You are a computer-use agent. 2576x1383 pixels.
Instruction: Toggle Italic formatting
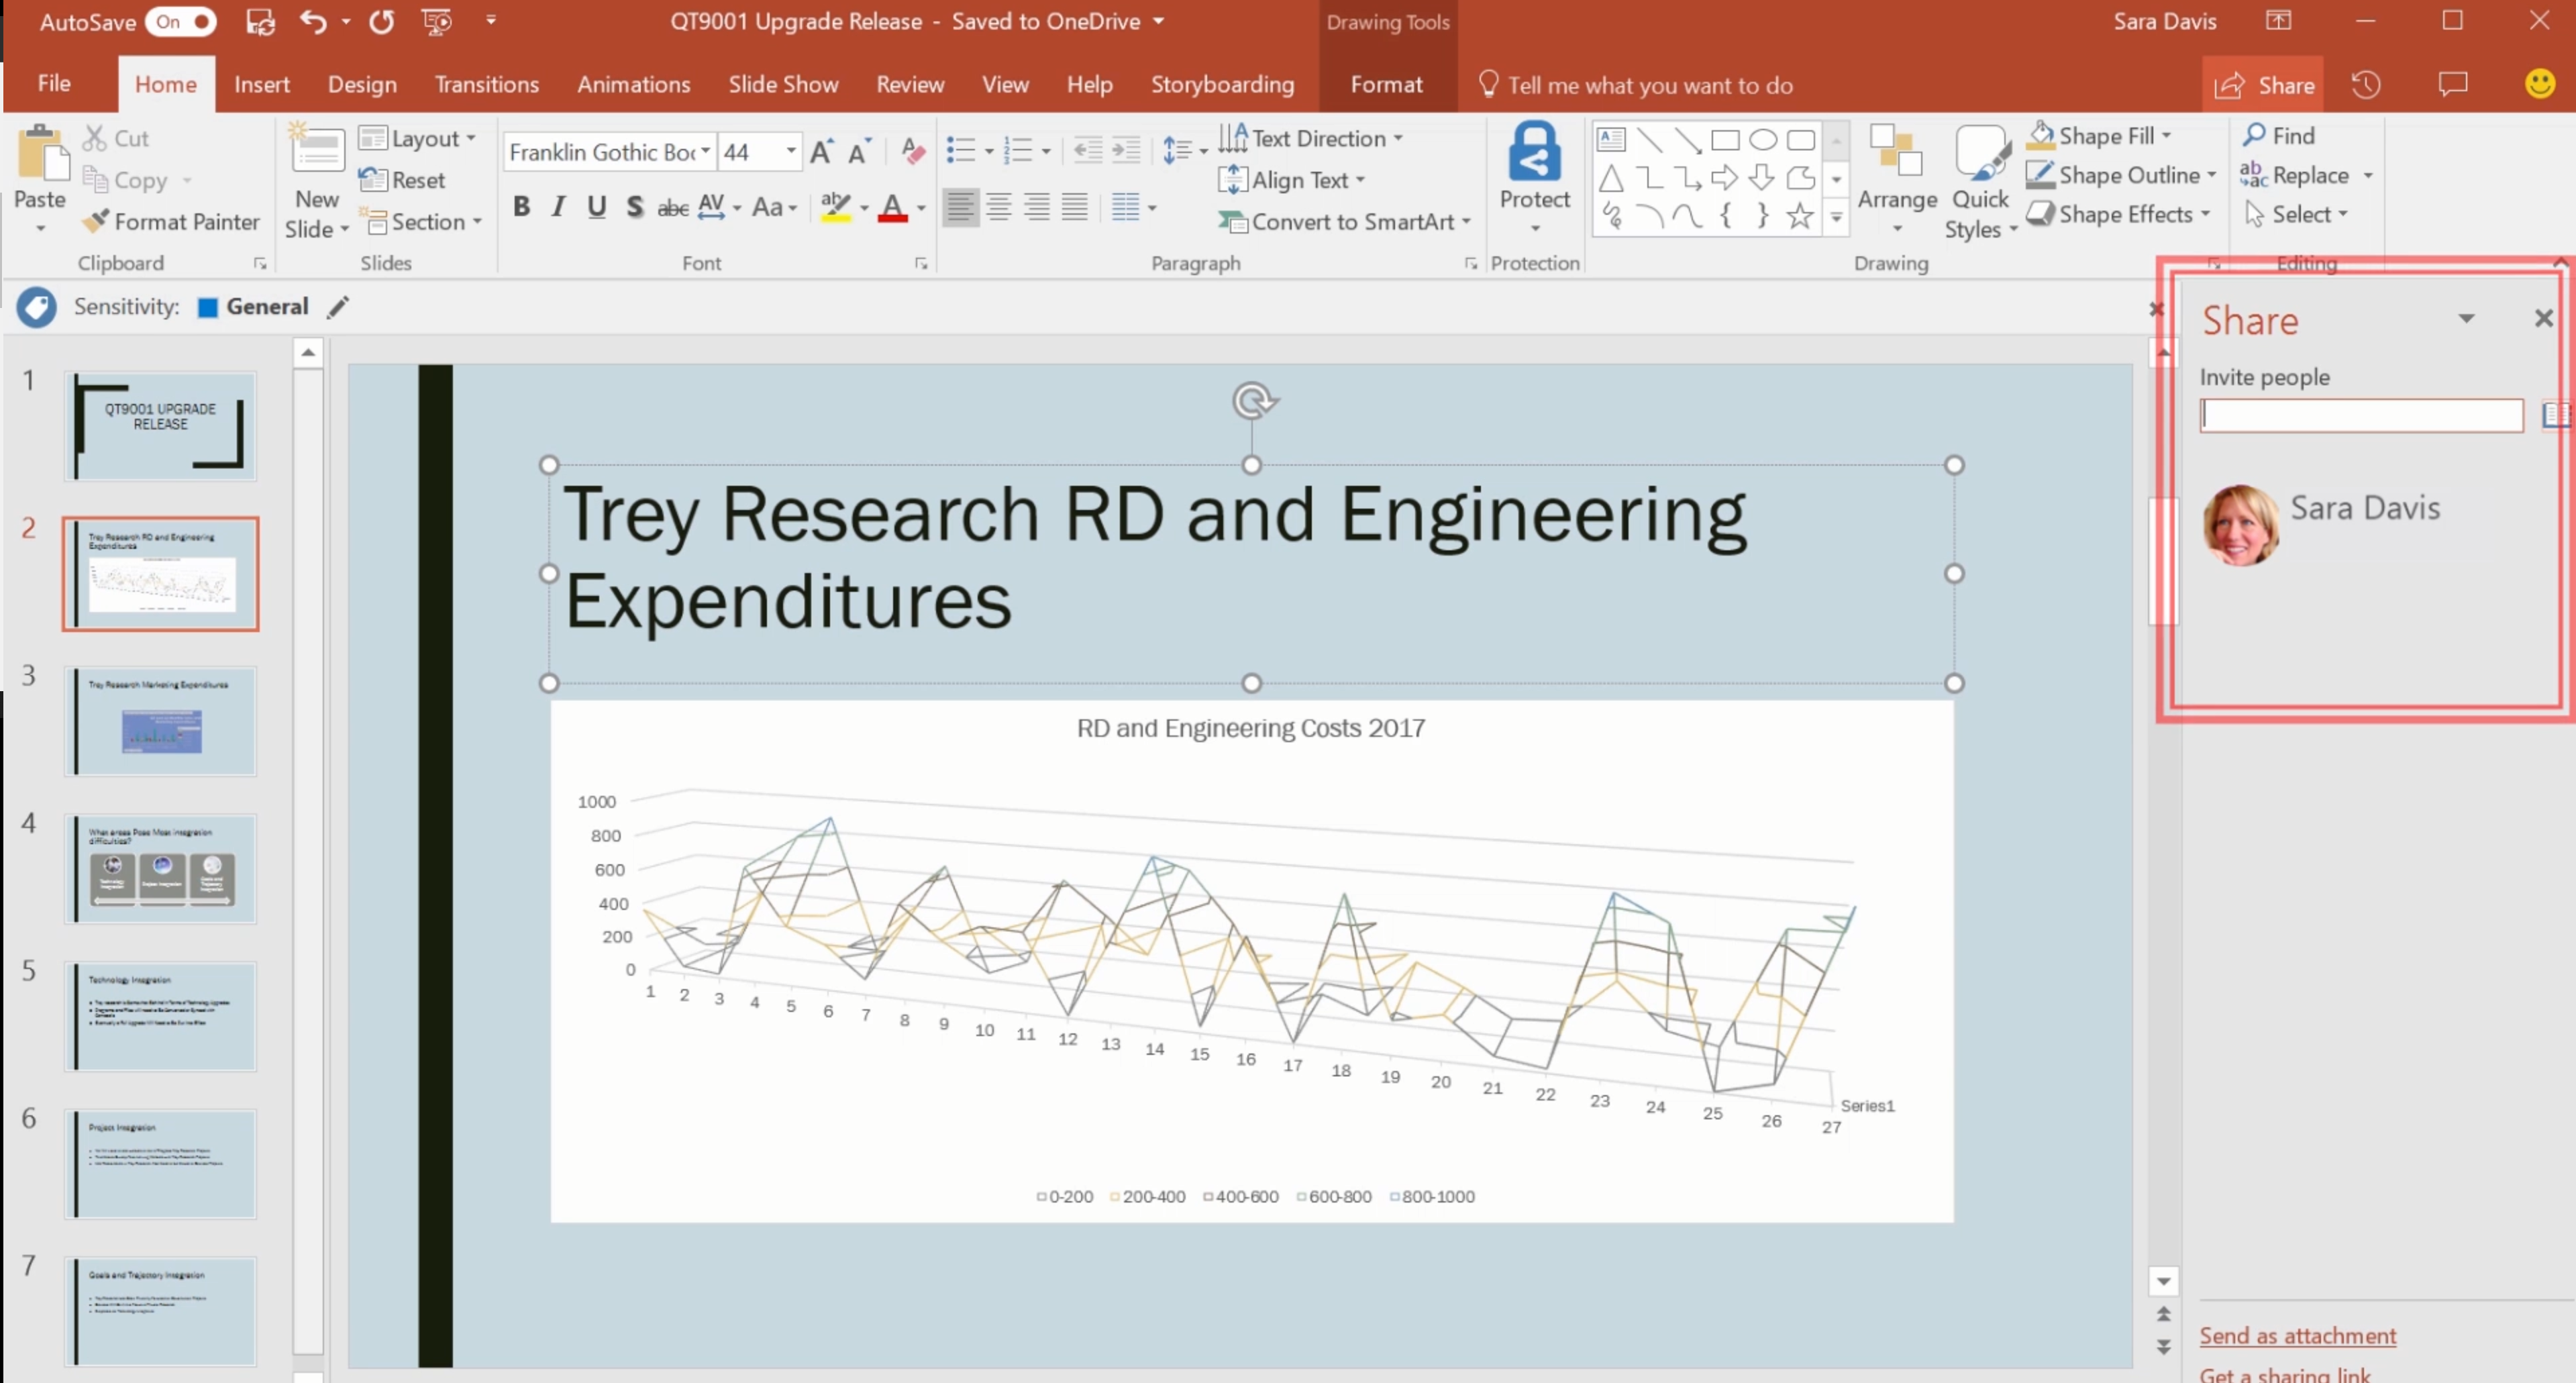pos(559,207)
